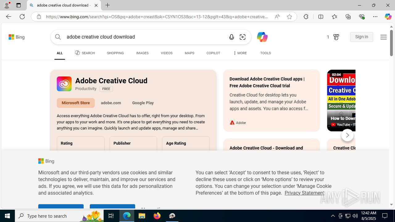Click the Adobe Creative Cloud app logo
Screen dimensions: 395x222
64,84
